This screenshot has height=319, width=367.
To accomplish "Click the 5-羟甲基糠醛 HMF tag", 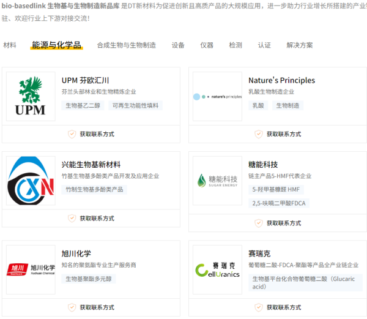I will 276,190.
